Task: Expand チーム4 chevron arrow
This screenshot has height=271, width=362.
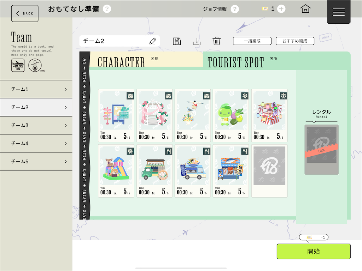Action: [65, 143]
